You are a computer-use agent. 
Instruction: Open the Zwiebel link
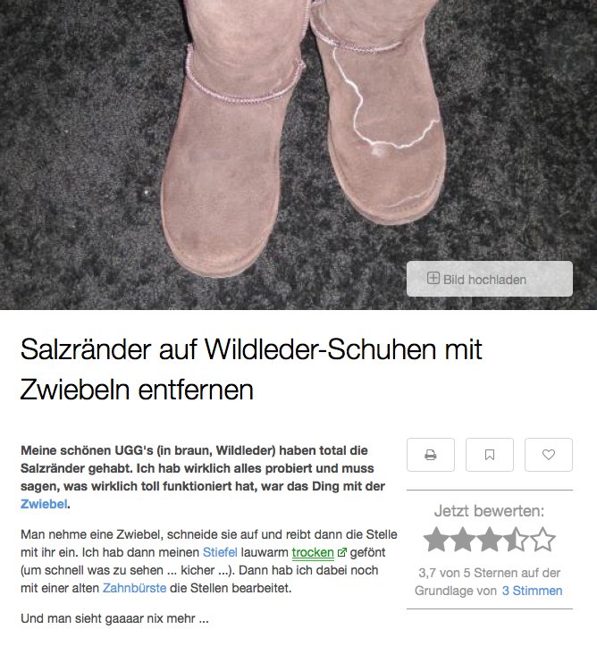coord(44,504)
